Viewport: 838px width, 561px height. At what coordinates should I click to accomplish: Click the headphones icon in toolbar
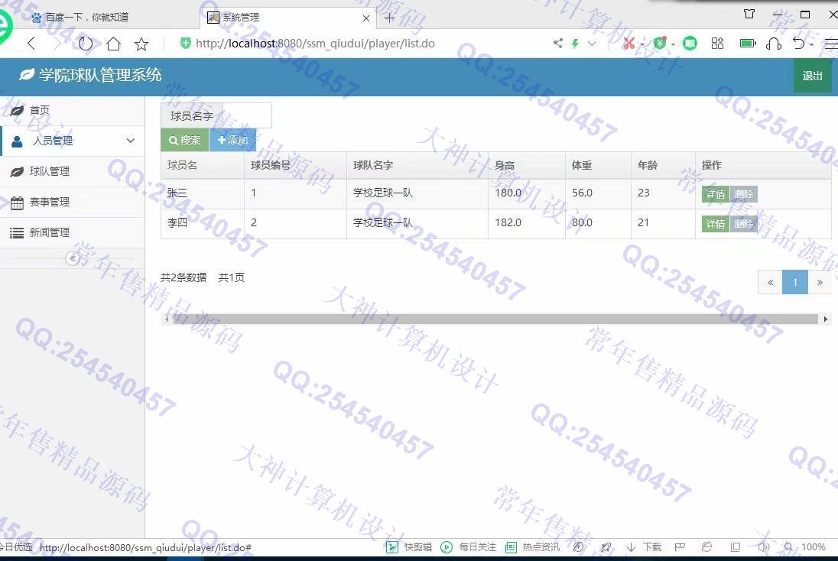point(773,44)
